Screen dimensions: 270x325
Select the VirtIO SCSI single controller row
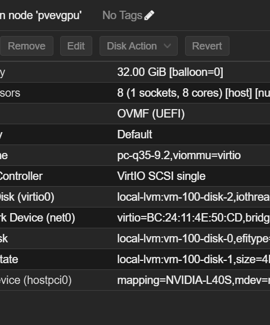pyautogui.click(x=135, y=176)
